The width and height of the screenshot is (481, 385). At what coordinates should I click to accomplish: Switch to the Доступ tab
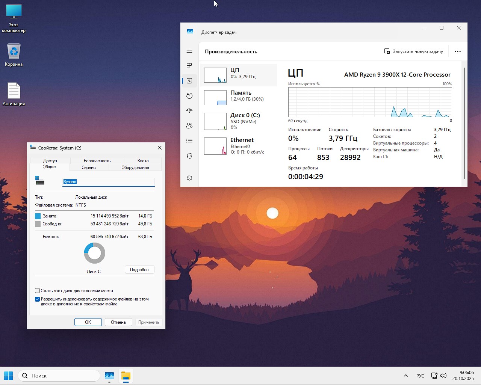pos(50,161)
